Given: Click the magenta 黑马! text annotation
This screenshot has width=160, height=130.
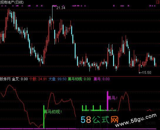Looking at the screenshot, I should click(x=113, y=98).
